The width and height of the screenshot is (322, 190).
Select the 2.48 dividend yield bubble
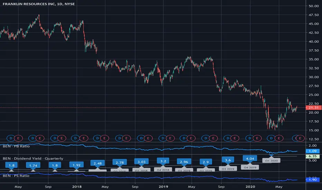[x=97, y=163]
